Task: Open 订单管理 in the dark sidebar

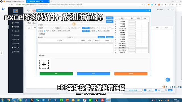Action: [x=15, y=23]
